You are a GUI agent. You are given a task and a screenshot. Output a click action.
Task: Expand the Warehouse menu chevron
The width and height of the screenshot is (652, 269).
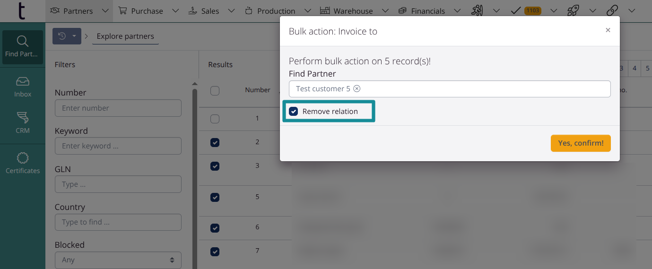[x=385, y=11]
